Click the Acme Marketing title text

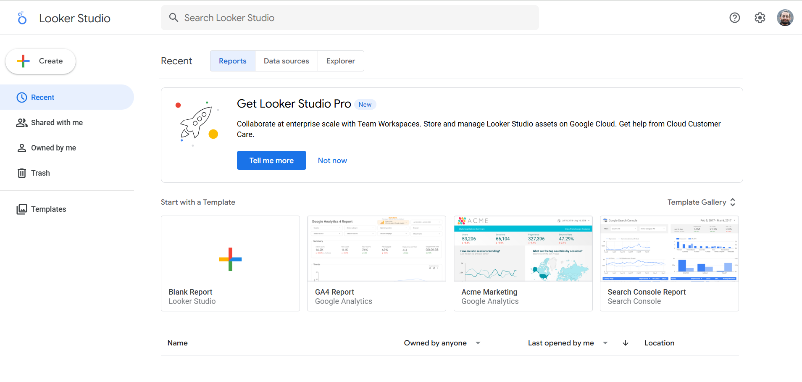[x=489, y=292]
